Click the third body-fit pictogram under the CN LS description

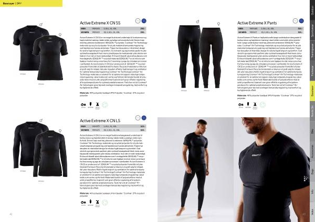click(x=98, y=203)
